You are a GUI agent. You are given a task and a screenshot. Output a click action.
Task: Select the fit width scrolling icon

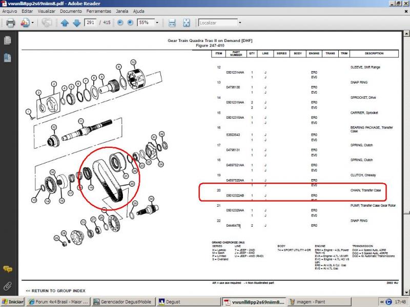click(172, 23)
